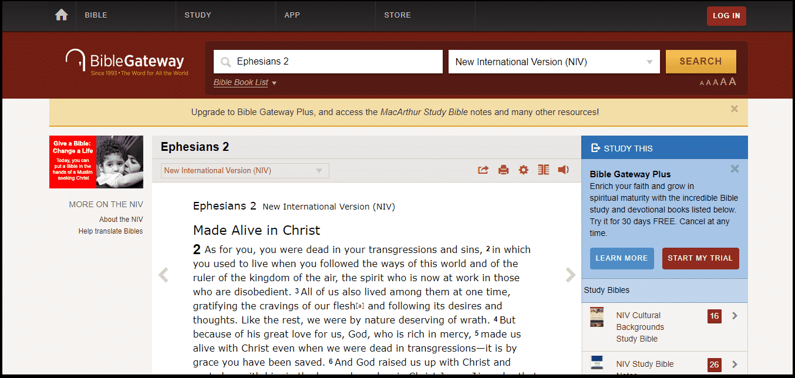Advance to the next chapter with the right arrow
The width and height of the screenshot is (795, 378).
(x=570, y=274)
